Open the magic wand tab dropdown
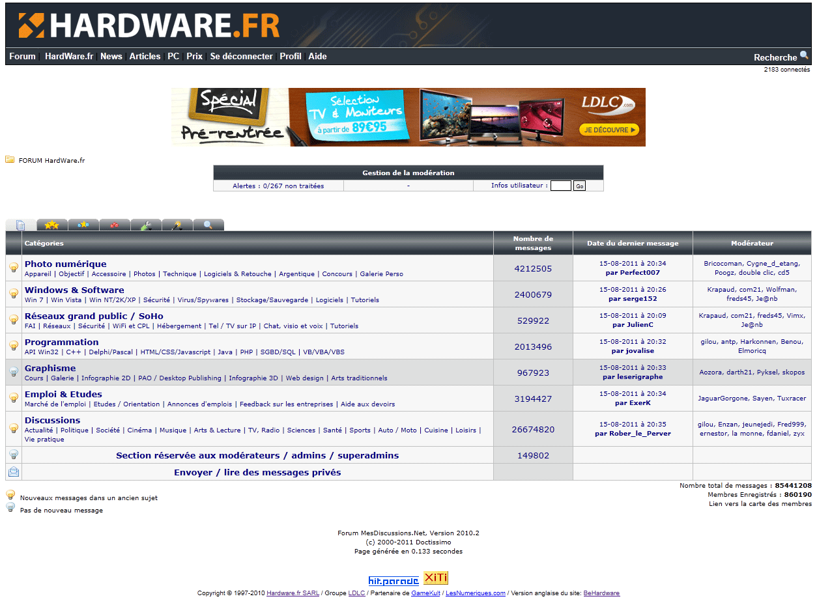Viewport: 817px width, 603px height. click(x=177, y=225)
